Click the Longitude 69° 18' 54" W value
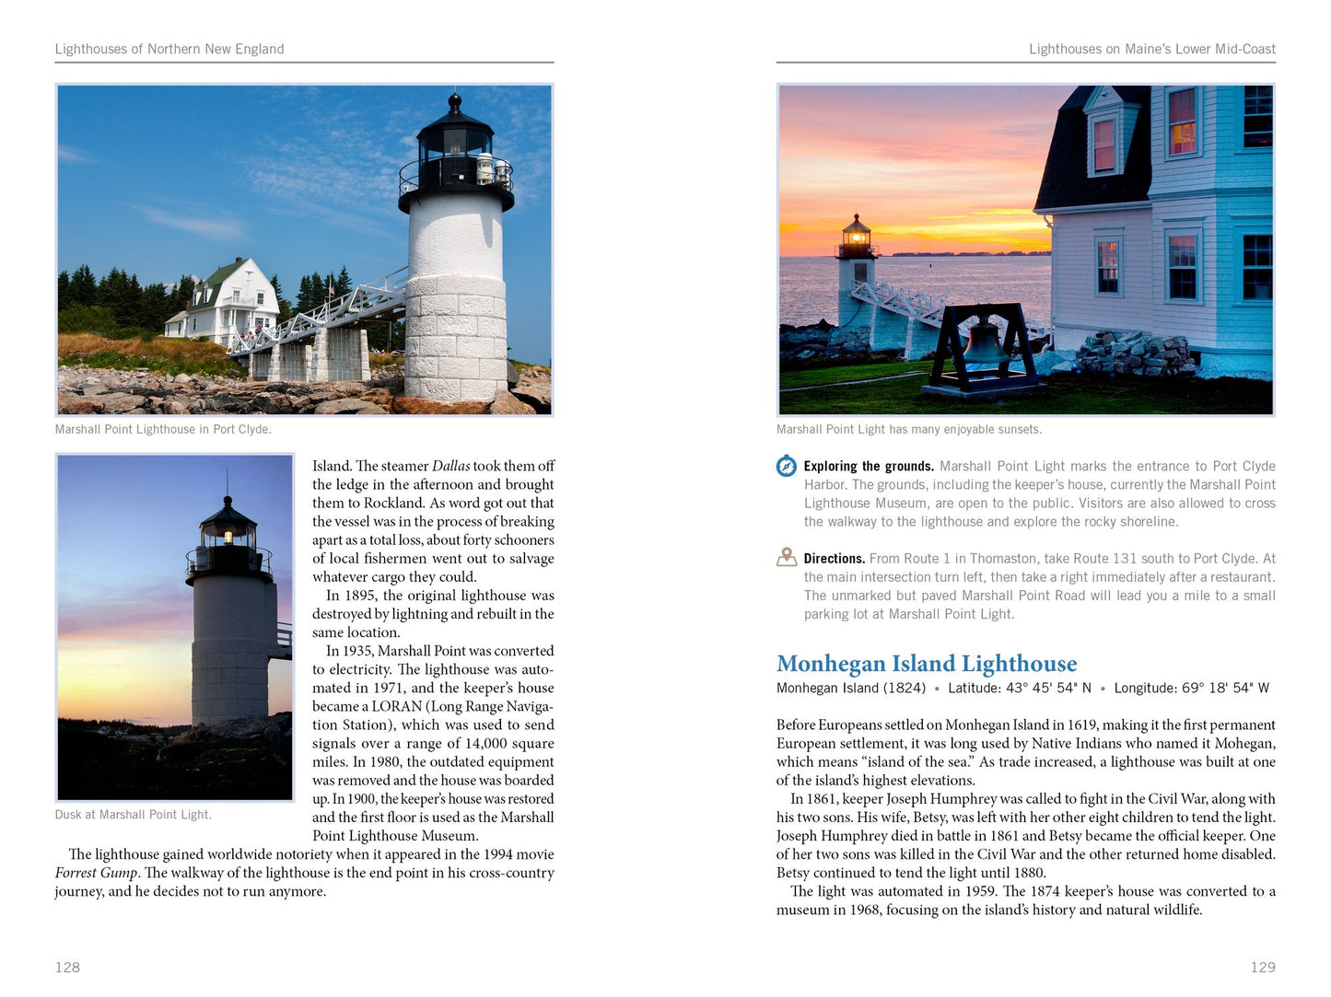Image resolution: width=1331 pixels, height=997 pixels. point(1192,688)
